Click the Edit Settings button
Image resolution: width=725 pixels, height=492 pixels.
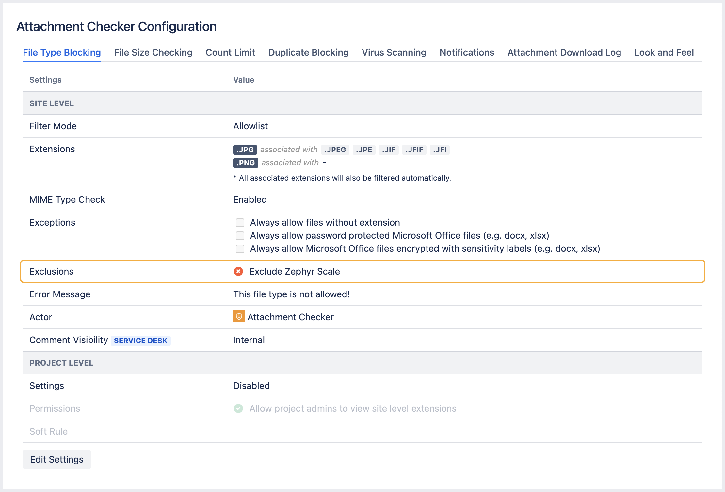coord(56,459)
